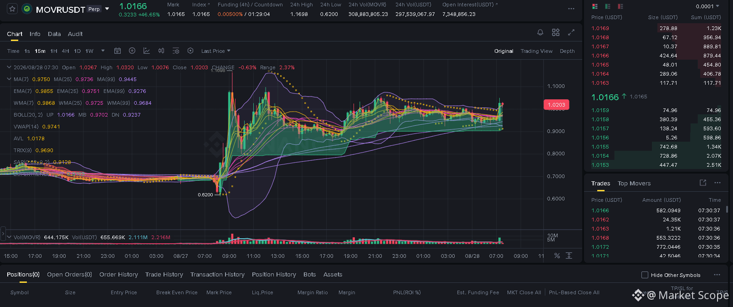Click ask price 1.0169 in order book
Screen dimensions: 733x307
[x=600, y=28]
